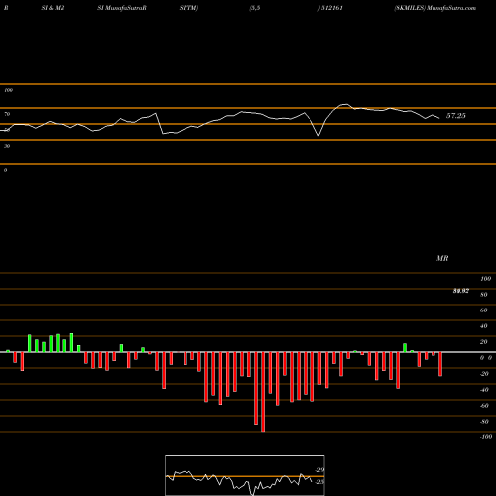The image size is (496, 496).
Task: Click the RSI axis label 100
Action: pyautogui.click(x=8, y=90)
